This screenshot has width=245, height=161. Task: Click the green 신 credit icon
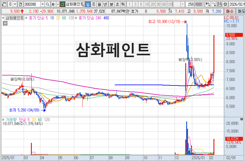pyautogui.click(x=62, y=4)
